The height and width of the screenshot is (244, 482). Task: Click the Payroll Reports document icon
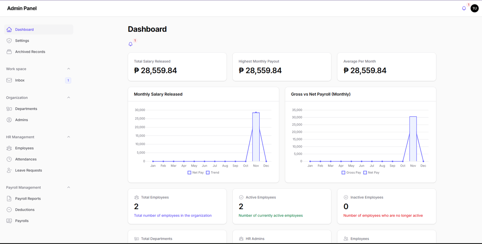[x=9, y=199]
